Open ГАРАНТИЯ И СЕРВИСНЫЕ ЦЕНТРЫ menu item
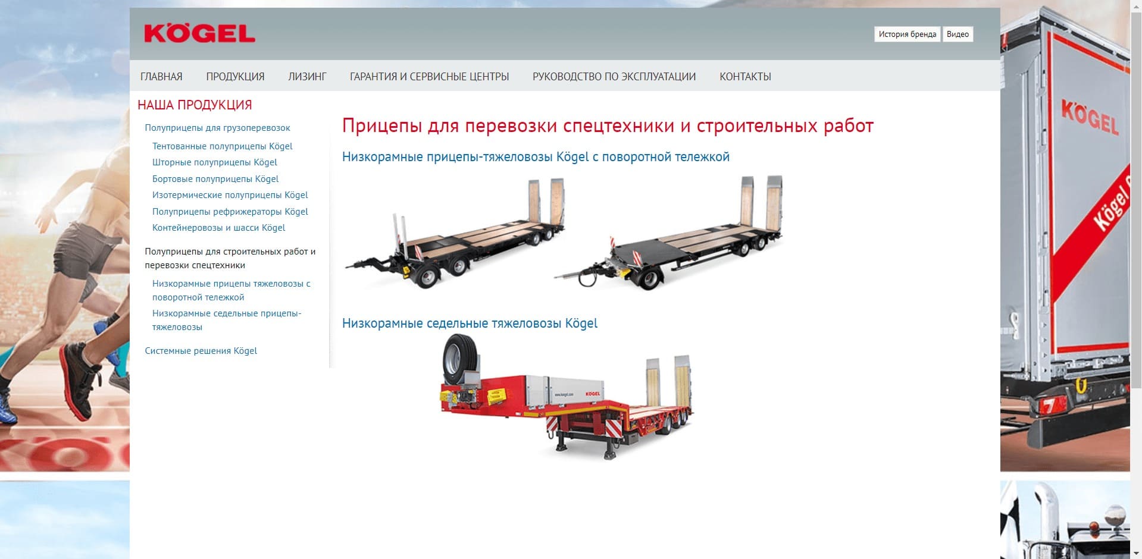The width and height of the screenshot is (1142, 559). click(429, 77)
